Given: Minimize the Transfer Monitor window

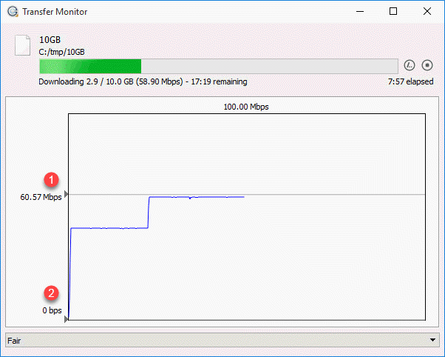Looking at the screenshot, I should 360,11.
